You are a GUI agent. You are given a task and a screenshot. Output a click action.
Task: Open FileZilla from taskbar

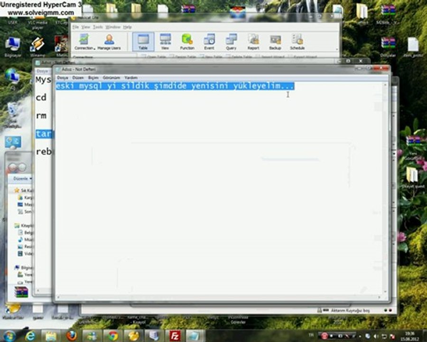(x=174, y=336)
